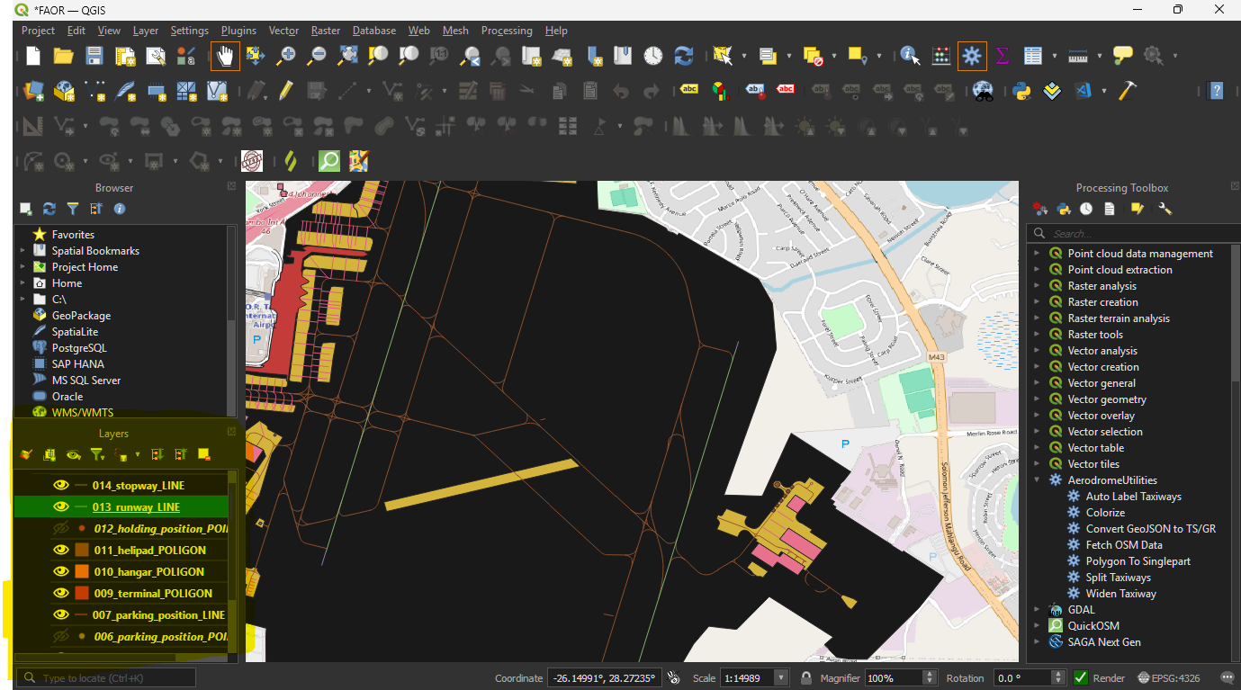Open the Attribute Table icon
The height and width of the screenshot is (690, 1241).
[x=1032, y=56]
